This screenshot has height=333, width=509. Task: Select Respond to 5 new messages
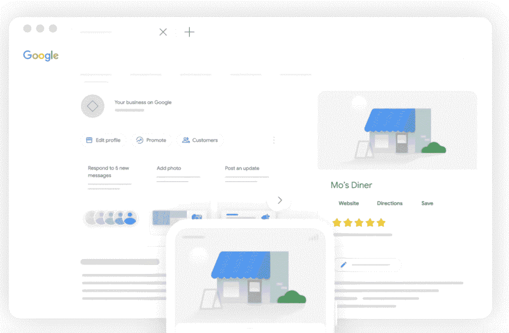click(x=108, y=172)
